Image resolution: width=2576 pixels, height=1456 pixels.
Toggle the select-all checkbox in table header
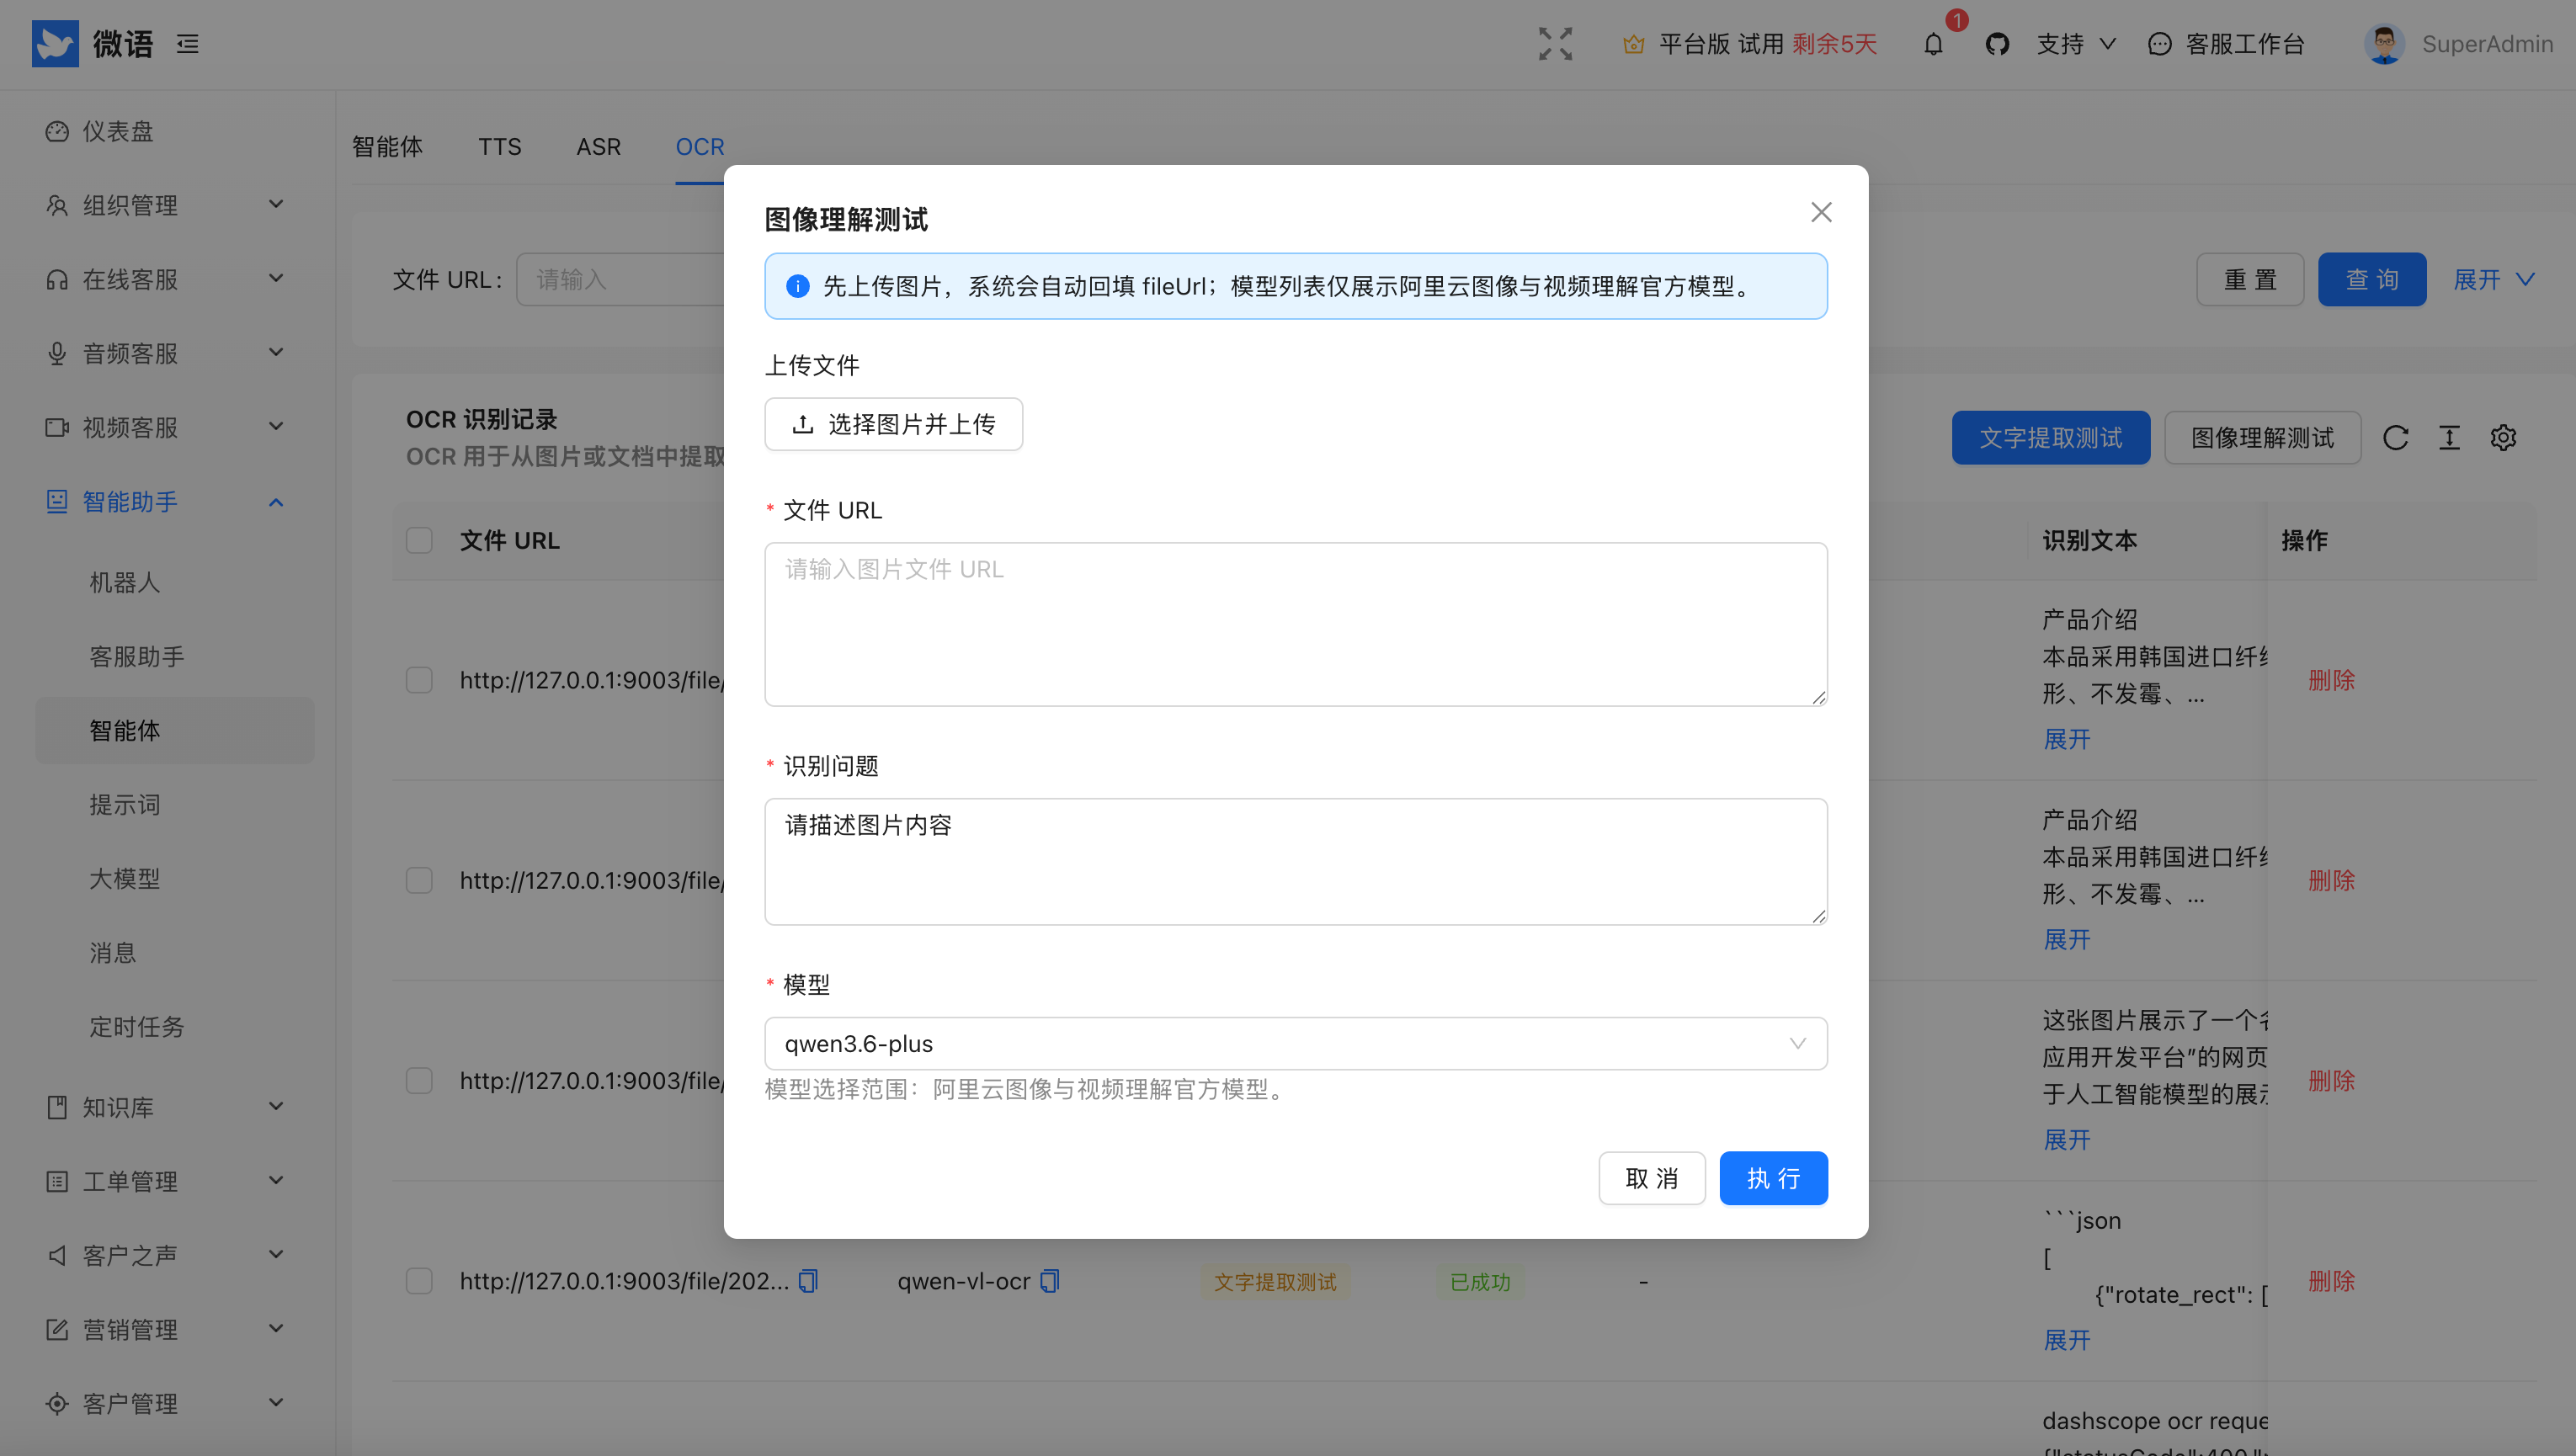click(x=419, y=540)
